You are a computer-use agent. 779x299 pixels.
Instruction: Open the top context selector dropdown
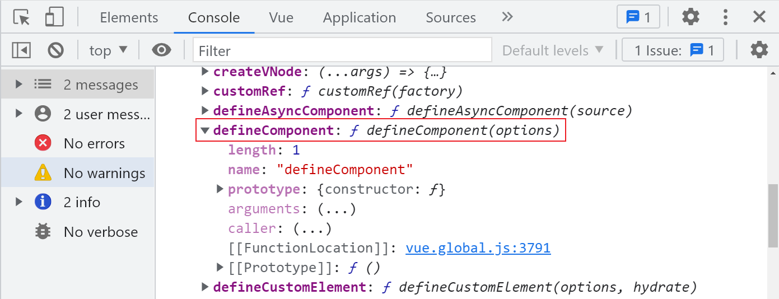point(109,50)
